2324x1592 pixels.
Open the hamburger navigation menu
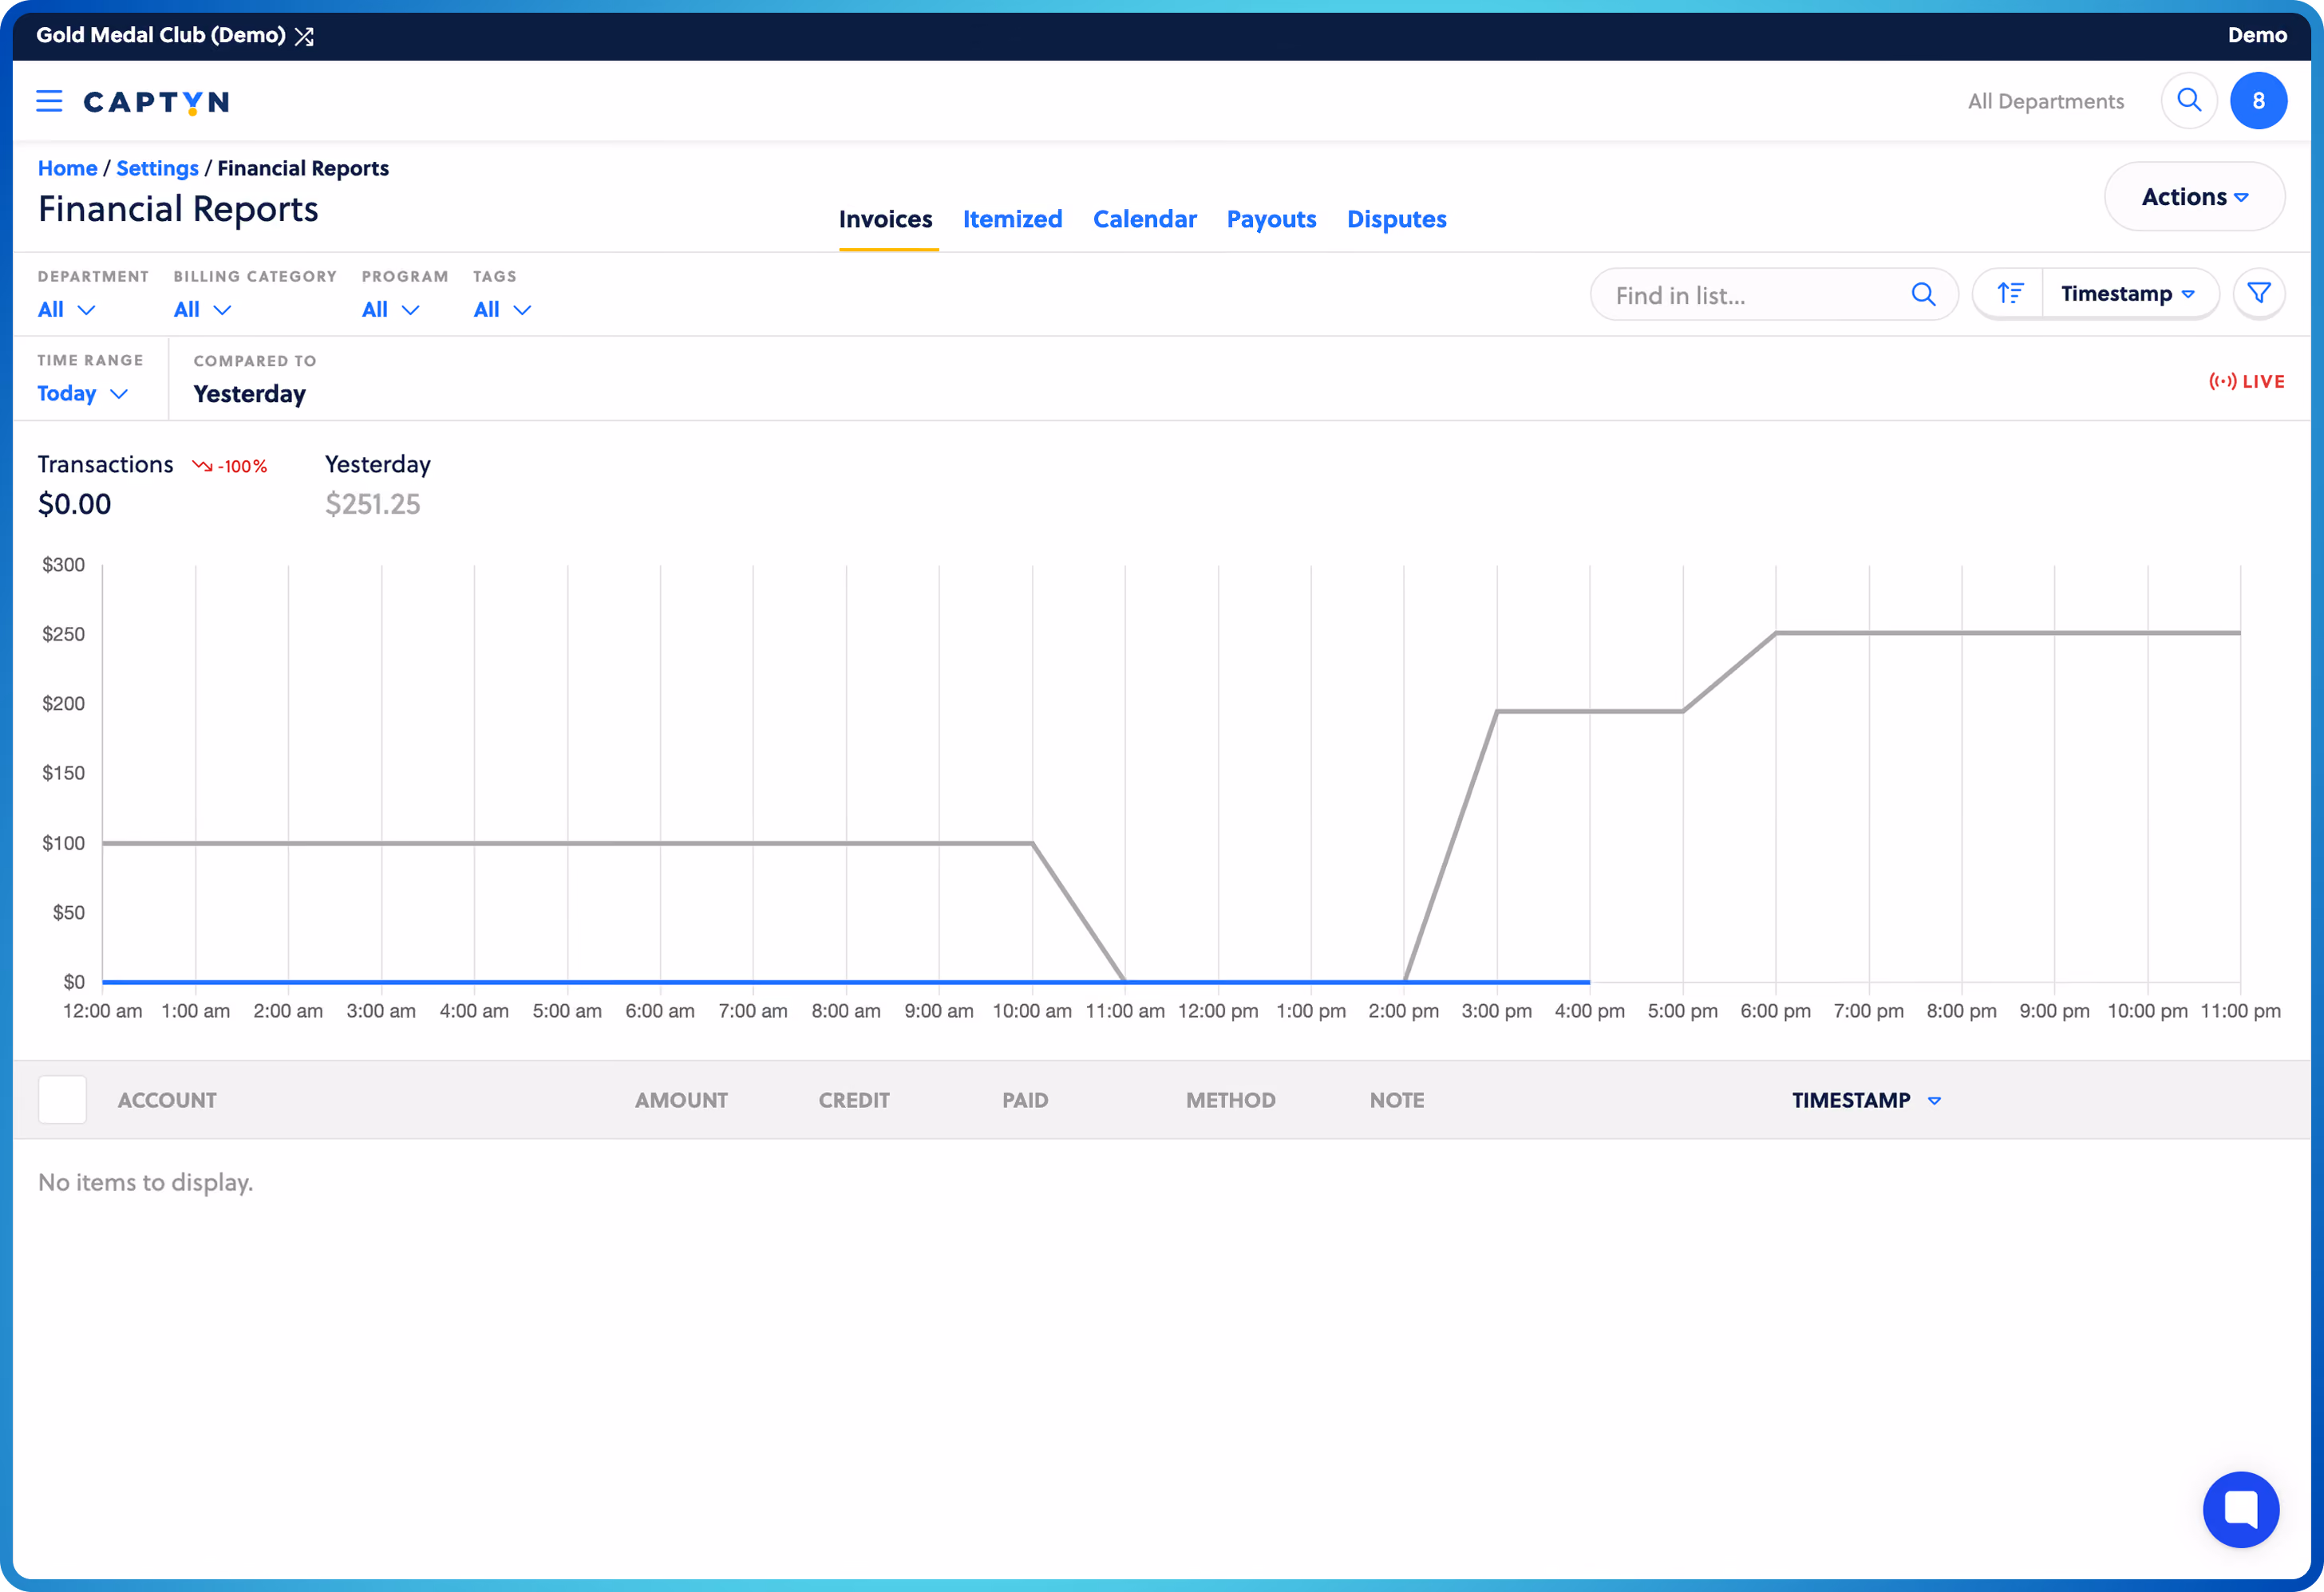(x=49, y=101)
